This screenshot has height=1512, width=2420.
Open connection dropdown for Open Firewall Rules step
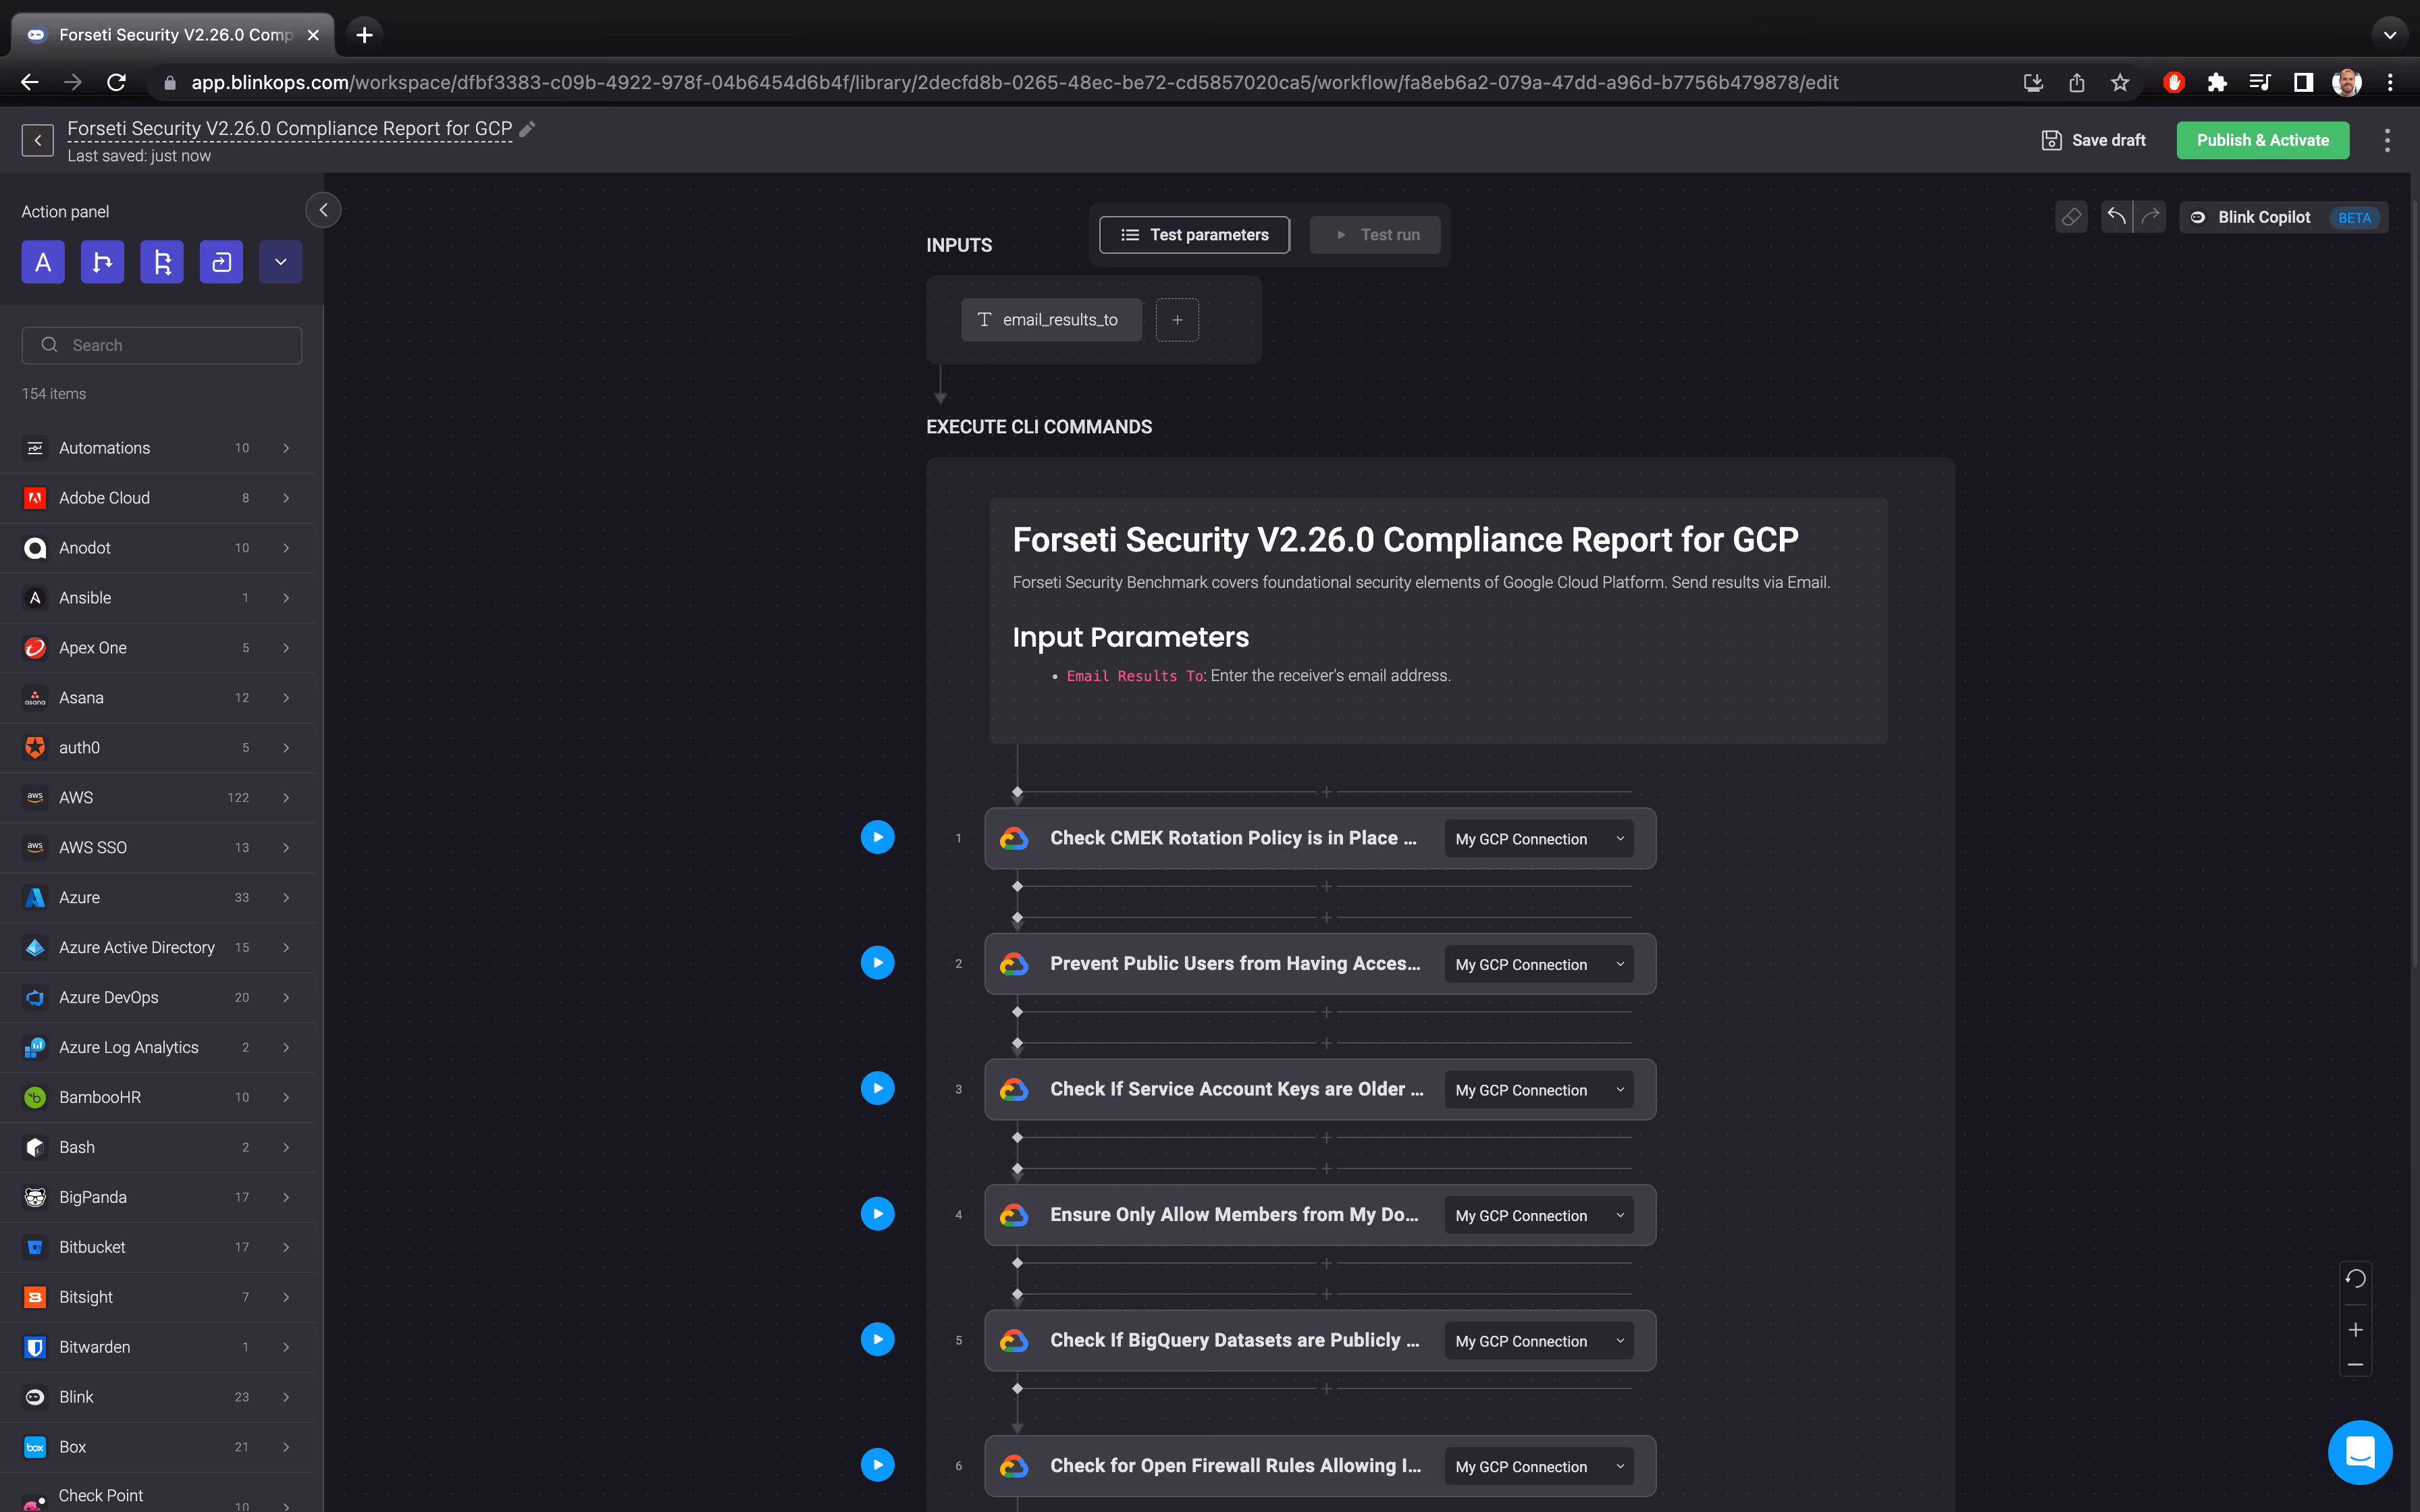[1538, 1466]
